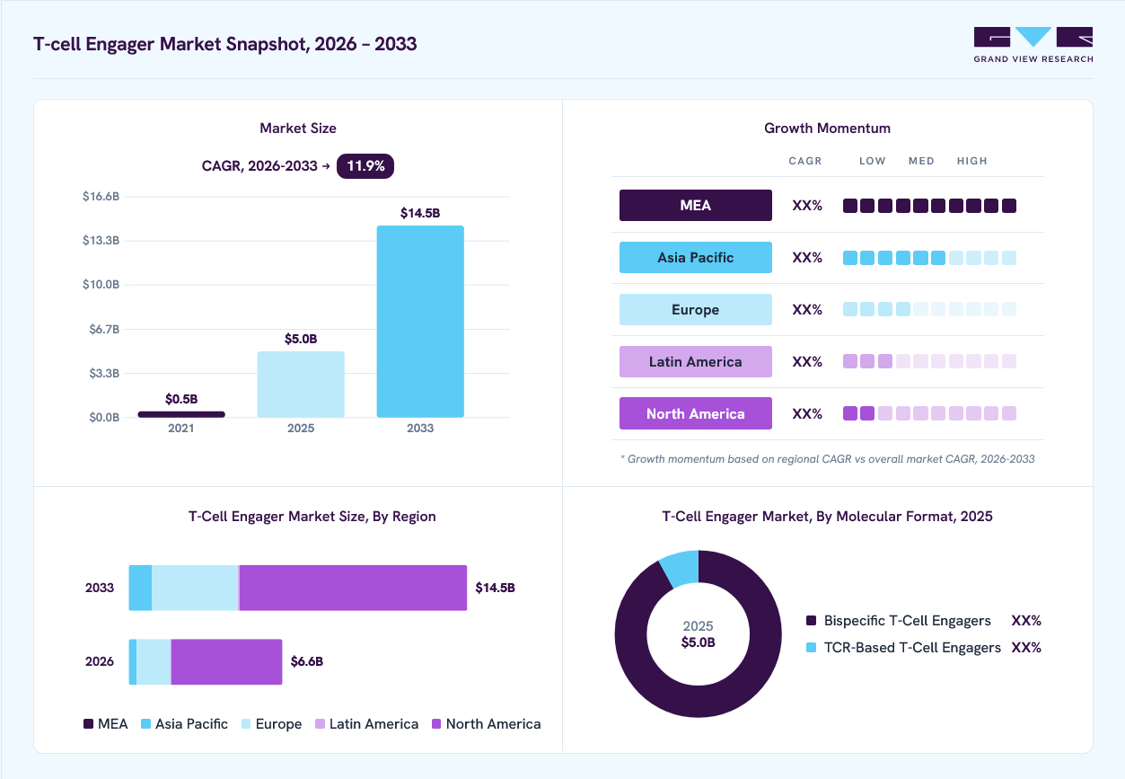
Task: Click the "HIGH" column header in Growth Momentum
Action: click(x=972, y=161)
